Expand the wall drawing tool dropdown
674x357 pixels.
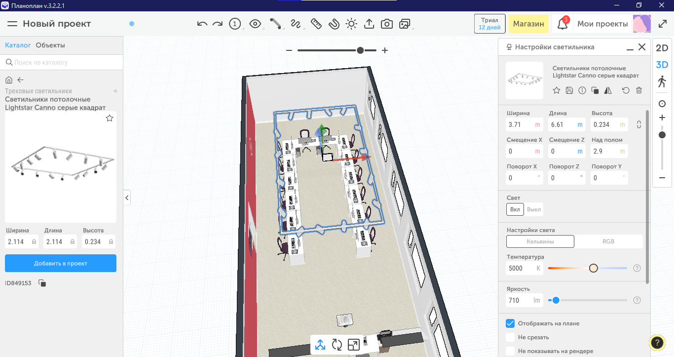pyautogui.click(x=275, y=24)
